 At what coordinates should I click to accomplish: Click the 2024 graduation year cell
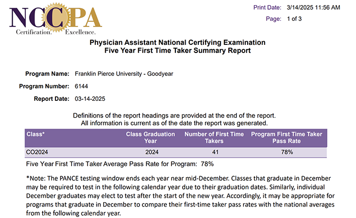pyautogui.click(x=152, y=152)
